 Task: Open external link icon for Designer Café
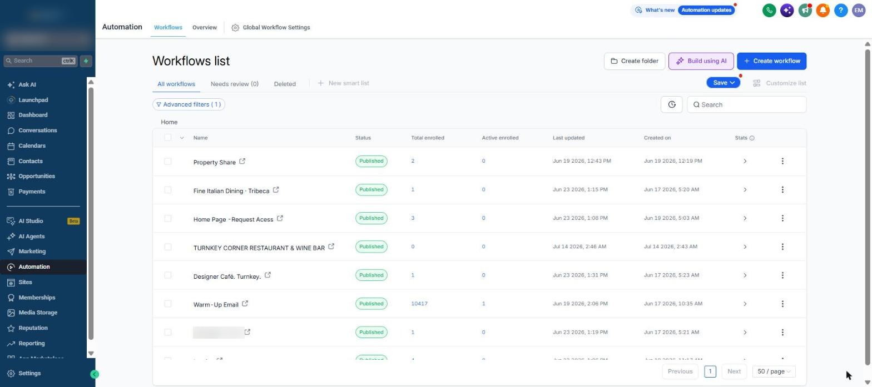tap(267, 275)
